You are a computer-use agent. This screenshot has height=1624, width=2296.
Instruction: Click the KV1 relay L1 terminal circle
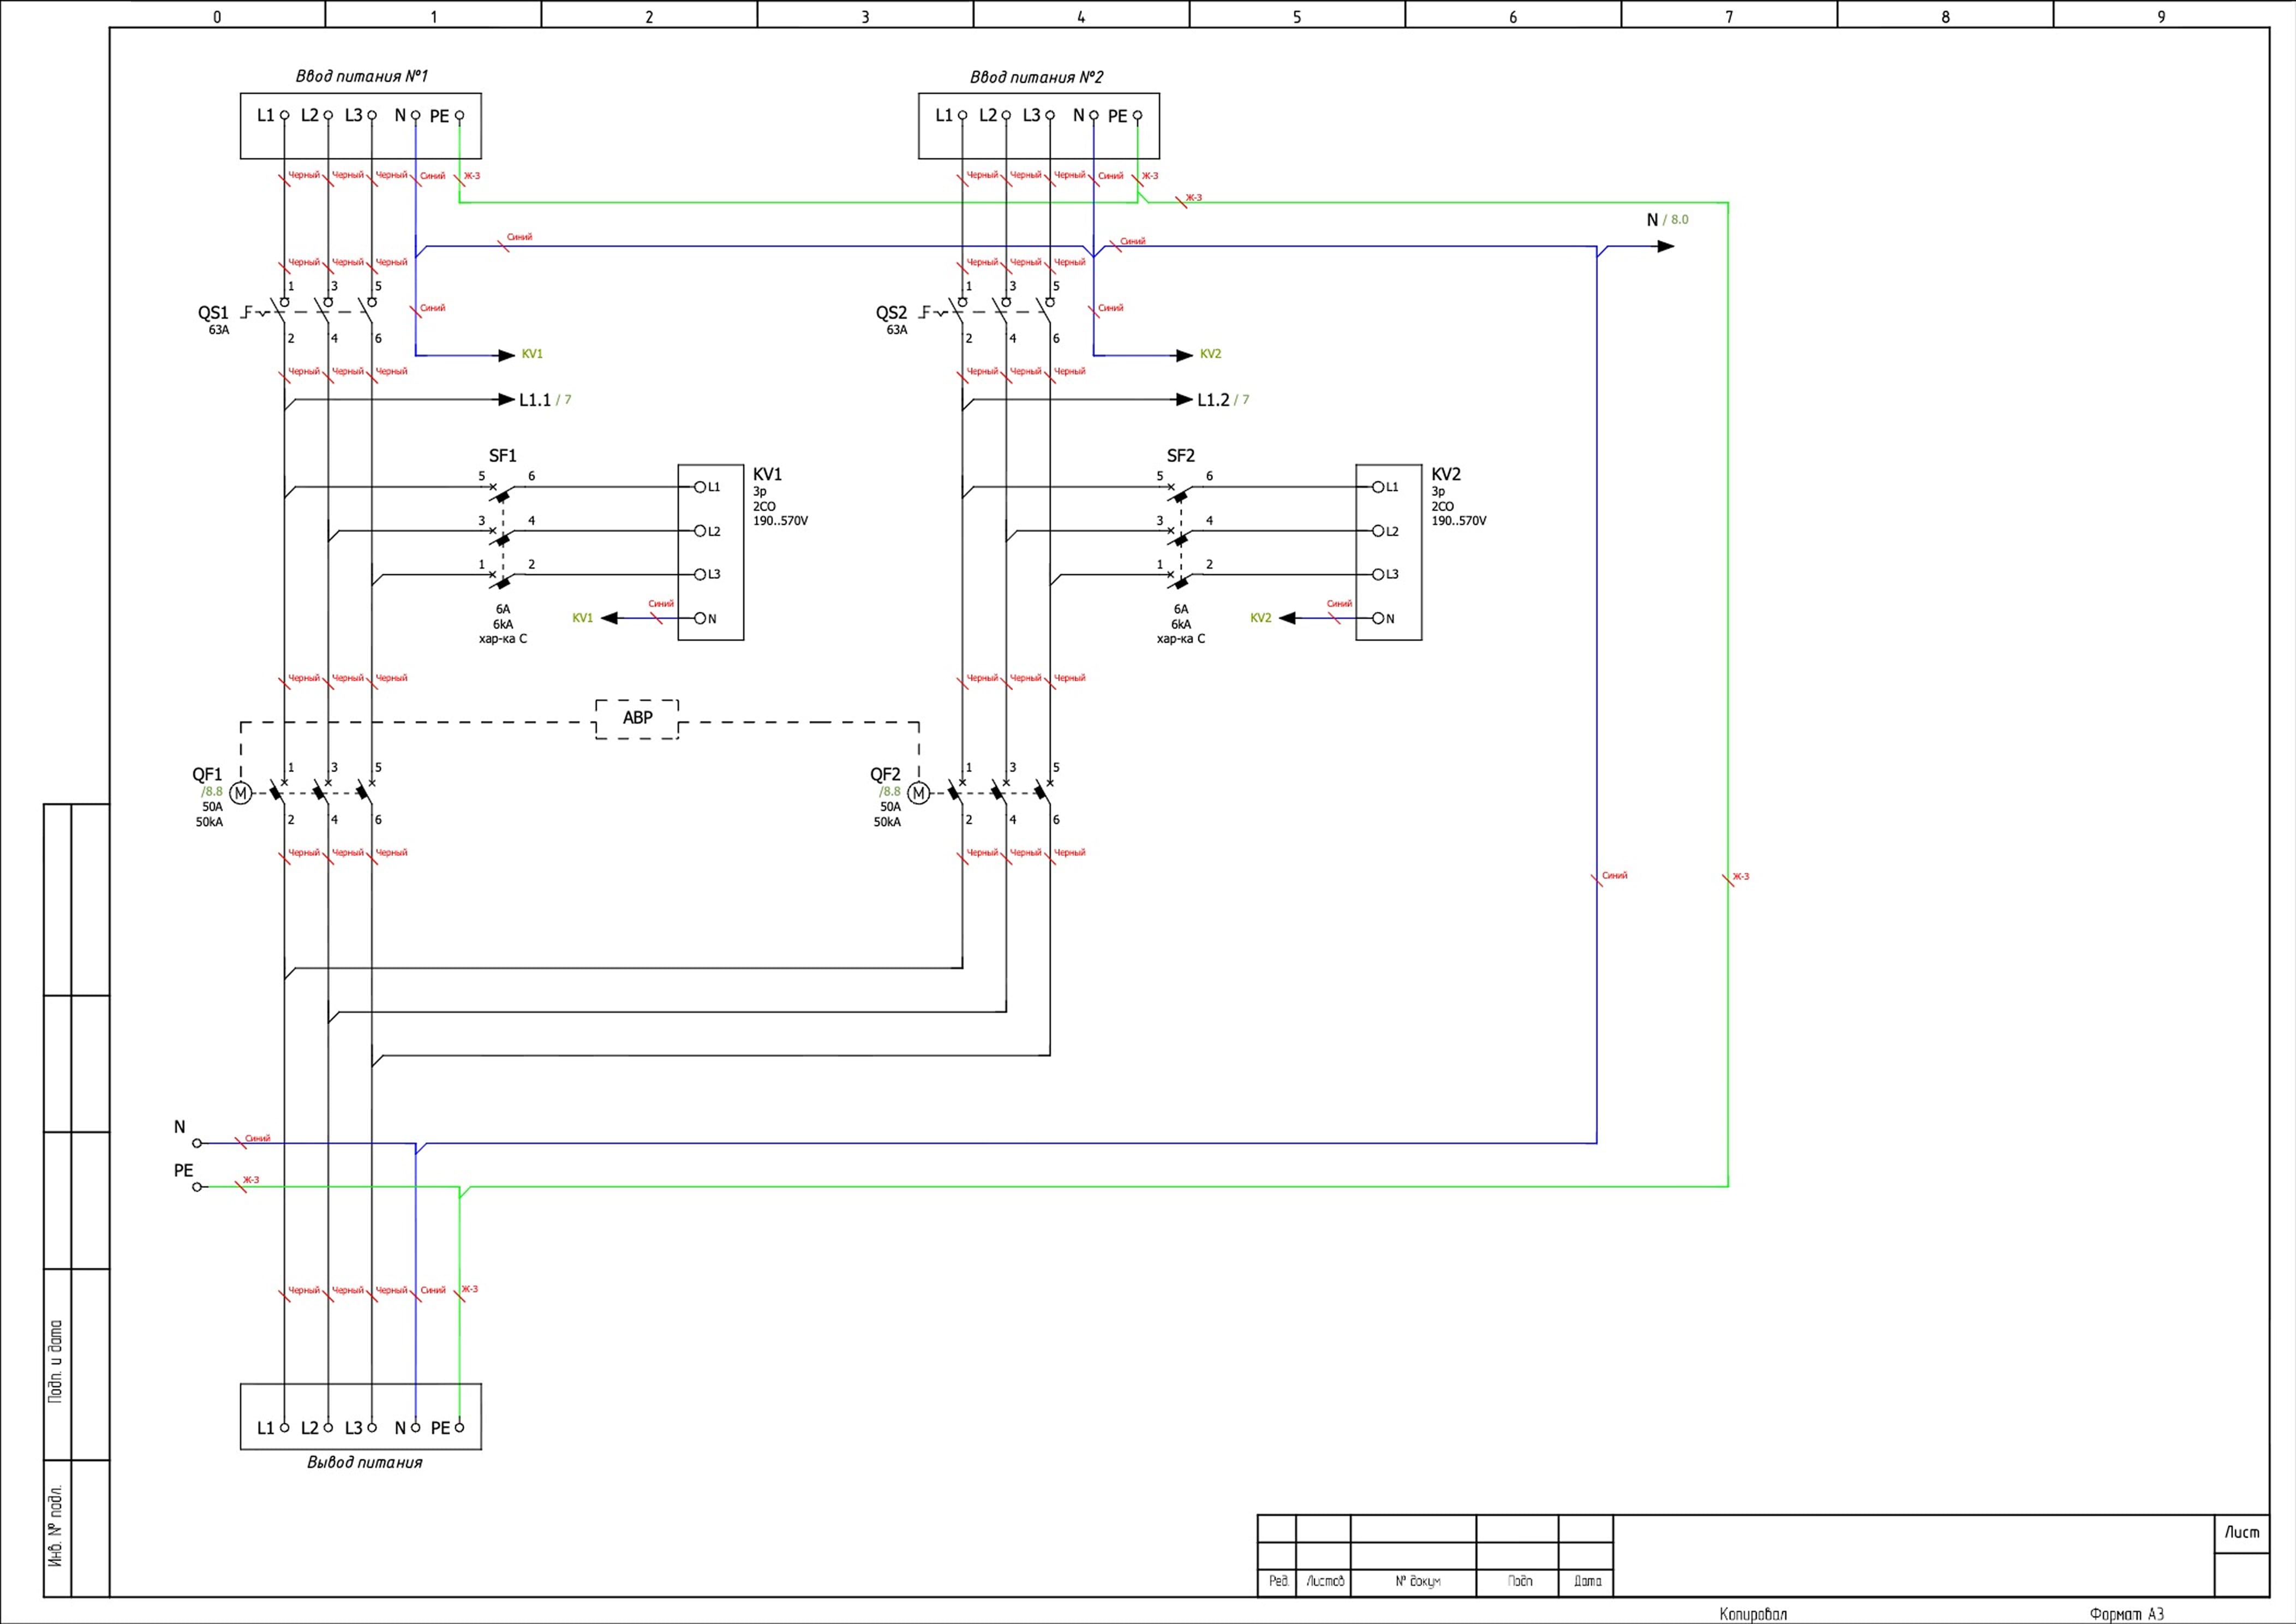tap(700, 487)
